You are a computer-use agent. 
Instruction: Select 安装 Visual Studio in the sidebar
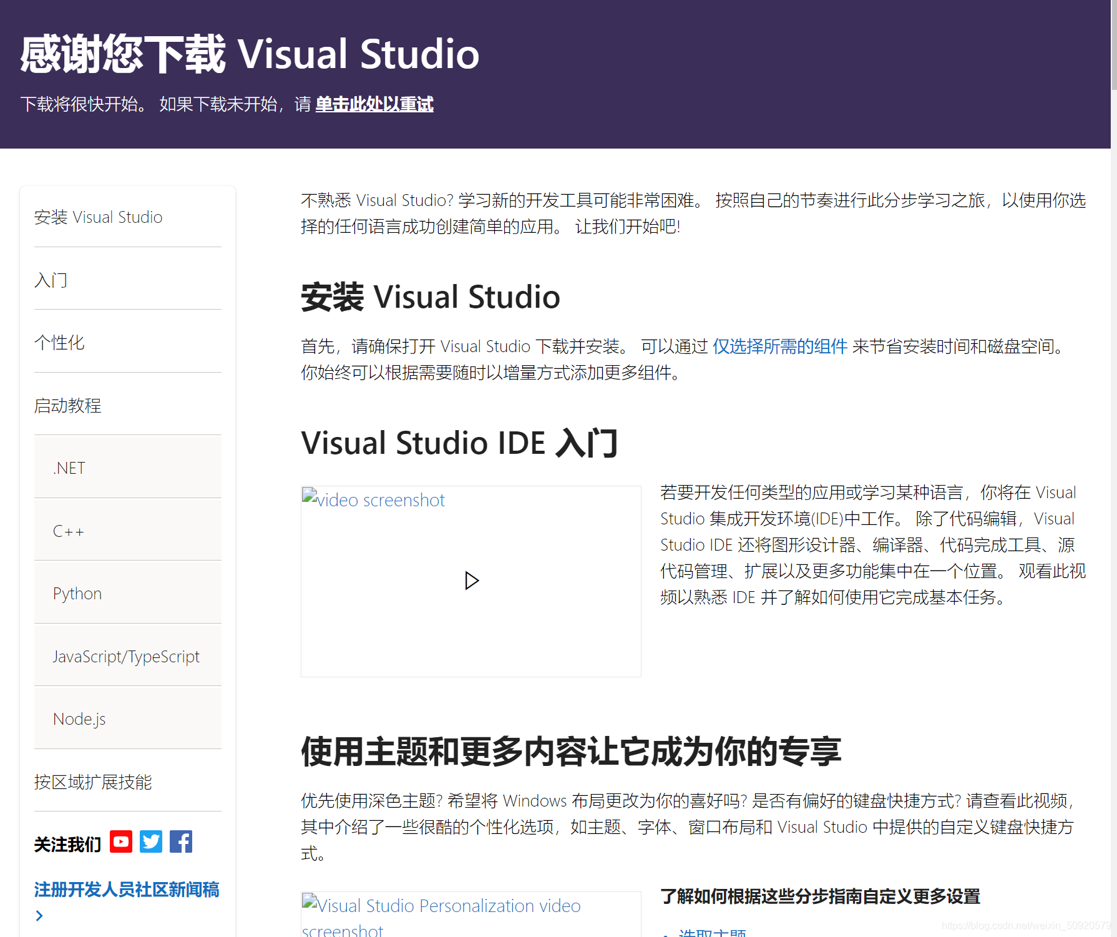98,217
